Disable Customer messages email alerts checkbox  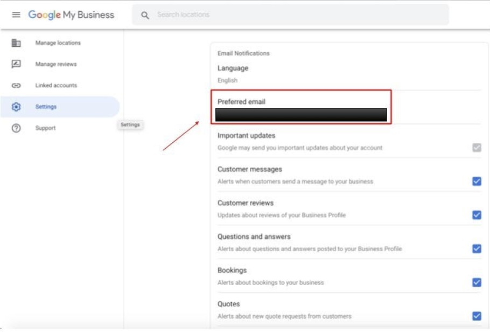coord(477,181)
